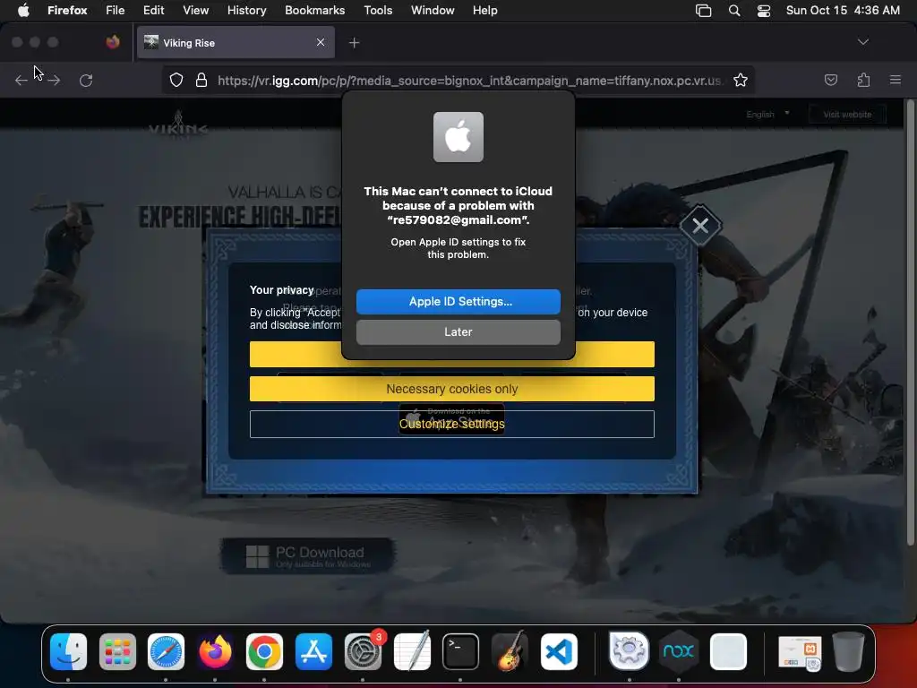The height and width of the screenshot is (688, 917).
Task: Open the Window menu
Action: 433,10
